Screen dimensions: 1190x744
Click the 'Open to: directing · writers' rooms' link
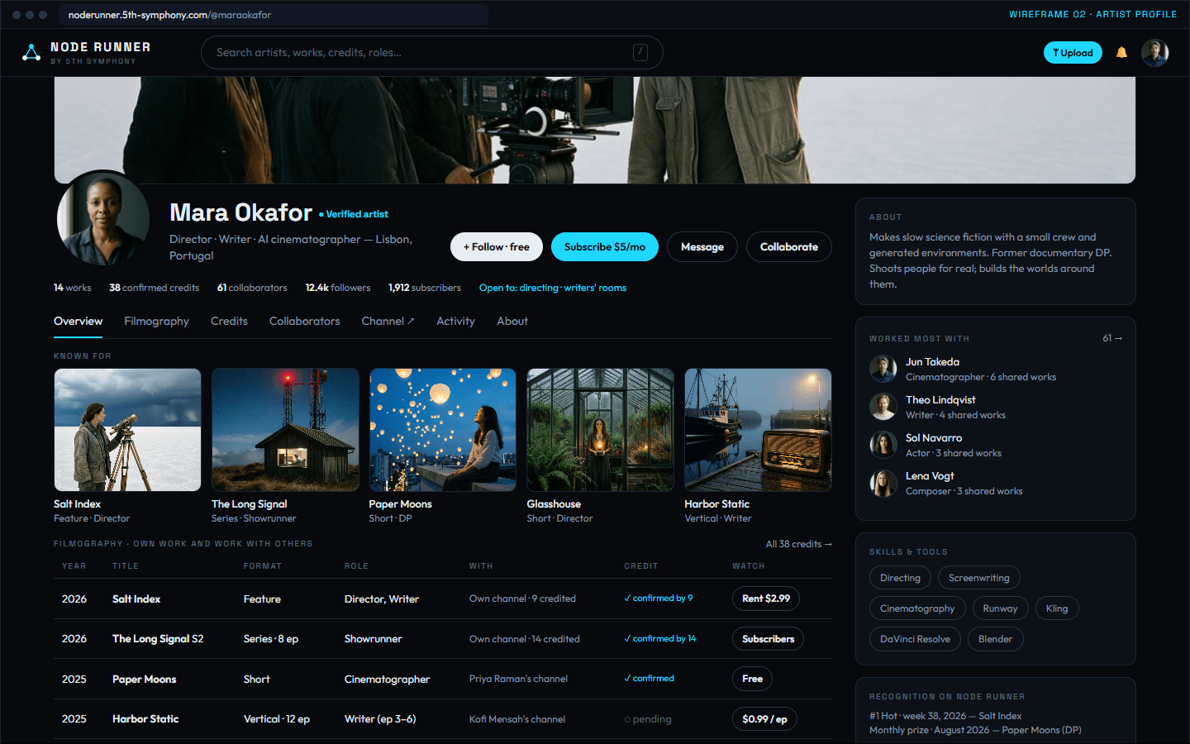553,288
